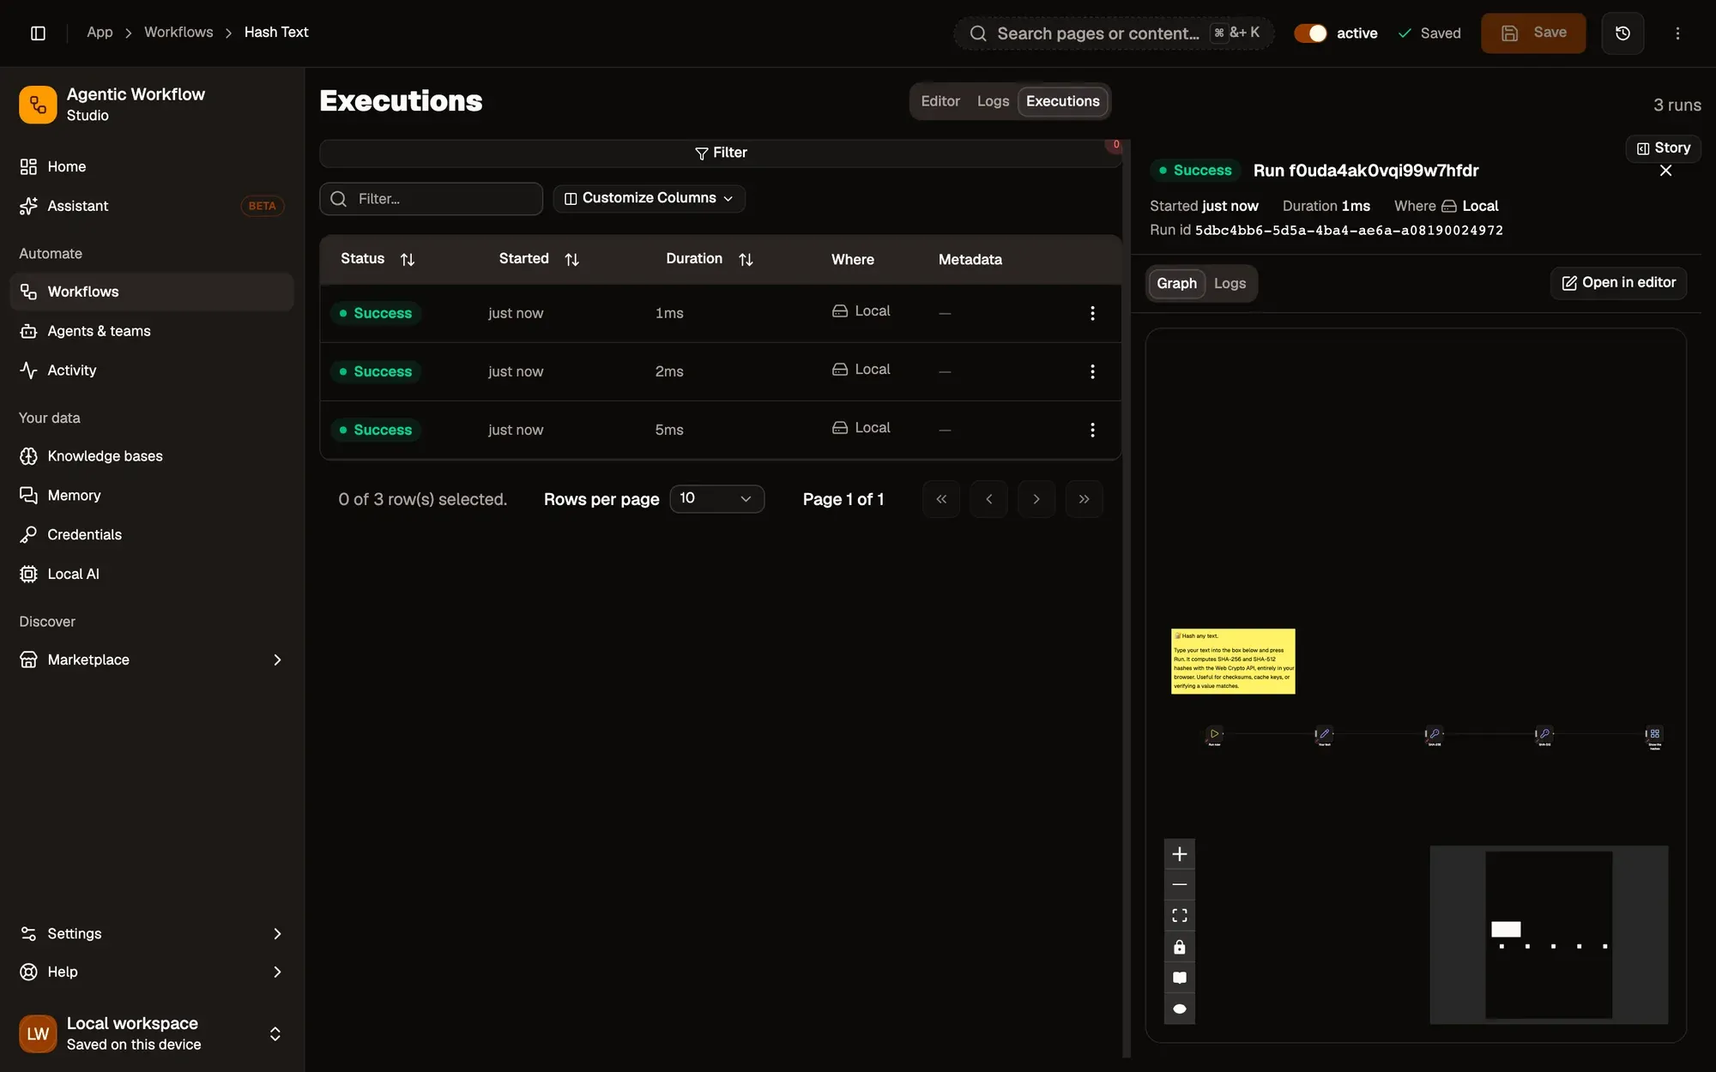The width and height of the screenshot is (1716, 1072).
Task: Open Agents & teams
Action: [152, 331]
